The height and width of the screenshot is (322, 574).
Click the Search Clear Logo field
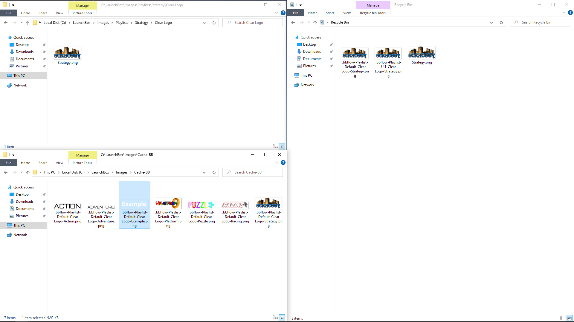click(253, 23)
